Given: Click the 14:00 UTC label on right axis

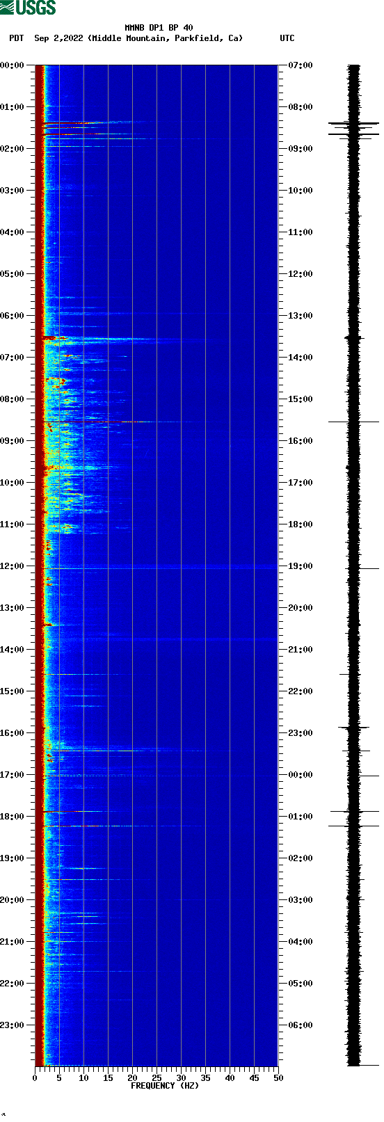Looking at the screenshot, I should click(x=301, y=358).
